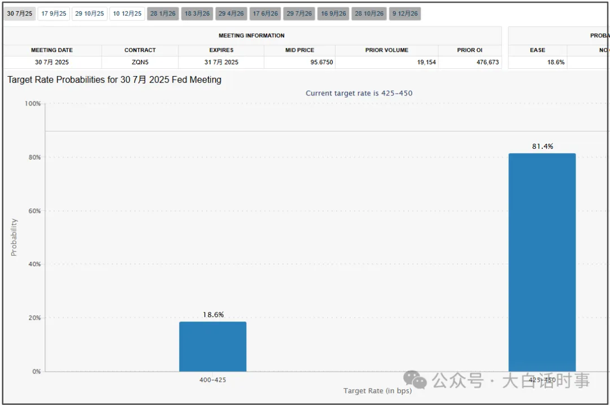This screenshot has height=405, width=610.
Task: Click the CONTRACT column header
Action: pos(140,50)
